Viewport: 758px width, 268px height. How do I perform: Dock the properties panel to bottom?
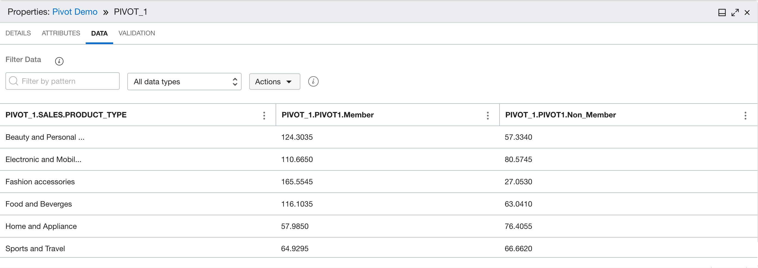click(x=722, y=12)
